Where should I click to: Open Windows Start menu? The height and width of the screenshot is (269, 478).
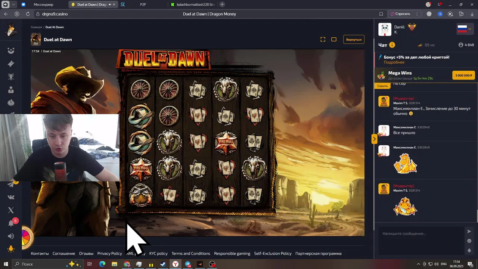[x=6, y=264]
